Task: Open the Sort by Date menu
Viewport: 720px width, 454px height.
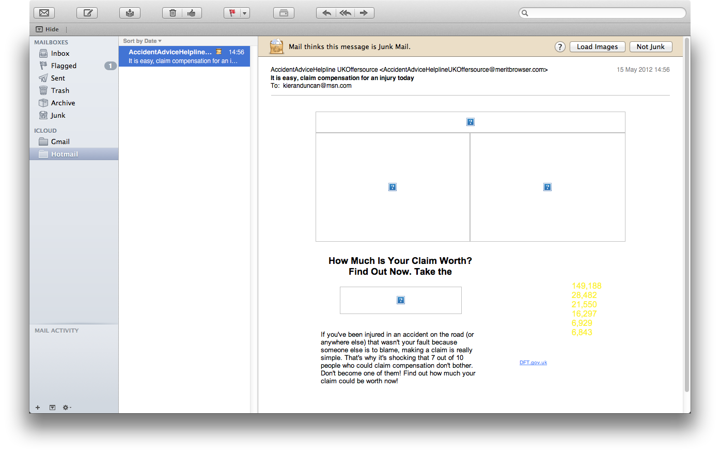Action: 142,41
